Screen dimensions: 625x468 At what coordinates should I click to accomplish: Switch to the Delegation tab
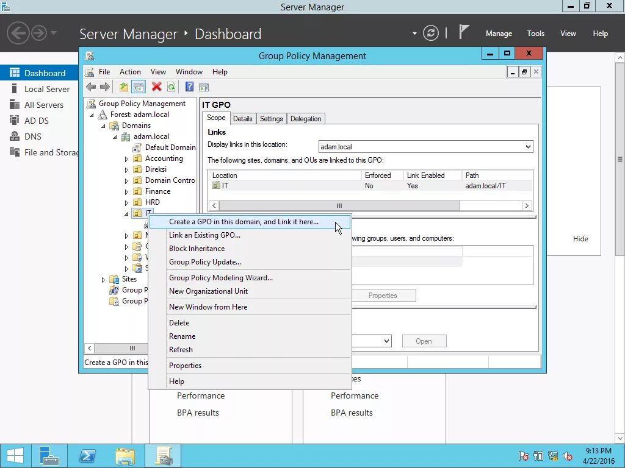click(306, 119)
